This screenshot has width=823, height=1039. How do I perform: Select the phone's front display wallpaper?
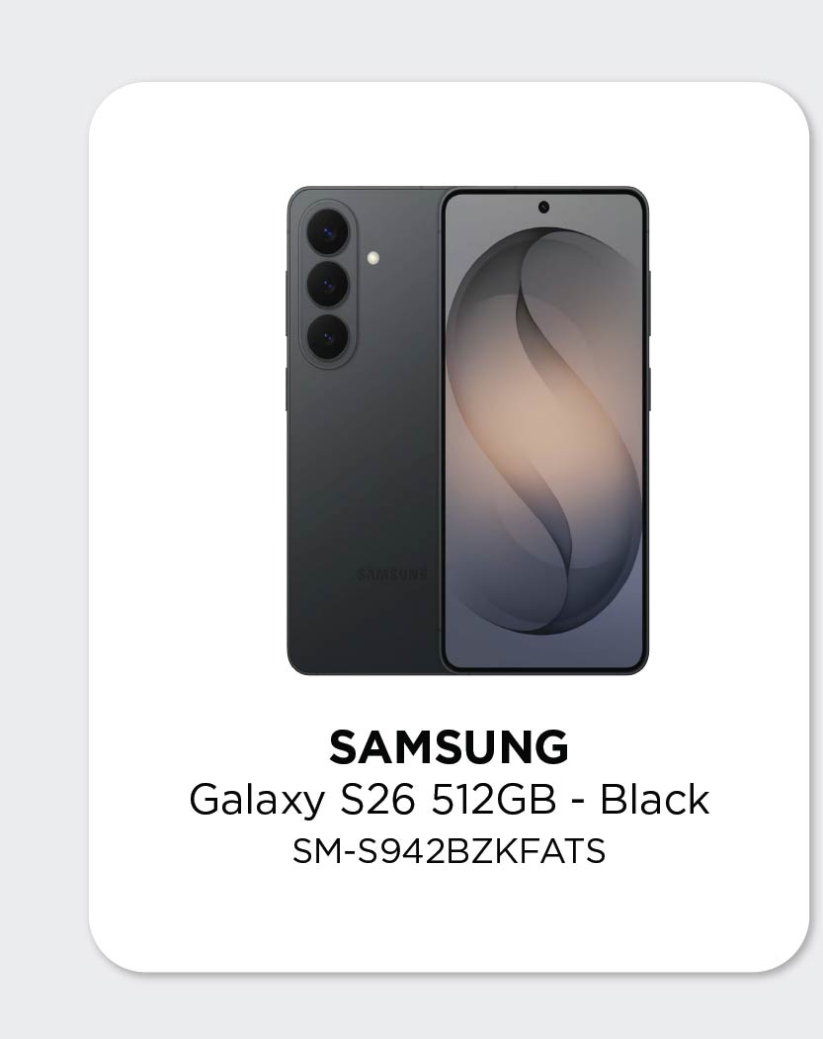[x=543, y=435]
